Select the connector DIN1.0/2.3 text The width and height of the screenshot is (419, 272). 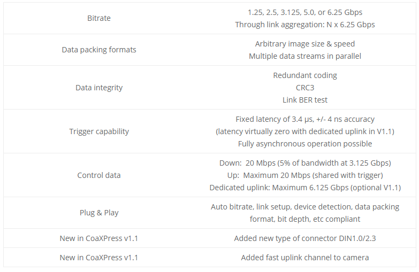point(305,238)
